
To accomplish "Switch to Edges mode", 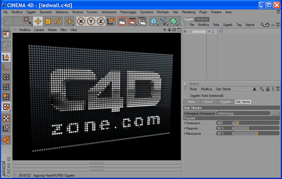I will [x=6, y=87].
